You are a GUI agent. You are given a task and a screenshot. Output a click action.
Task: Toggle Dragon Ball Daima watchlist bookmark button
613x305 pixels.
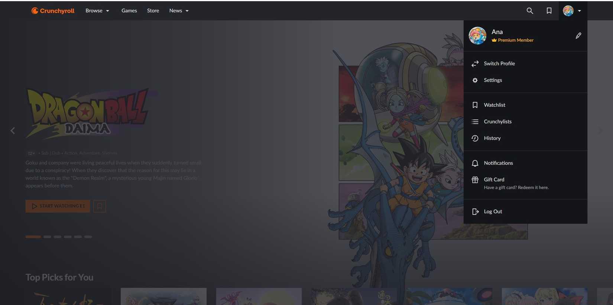[99, 206]
